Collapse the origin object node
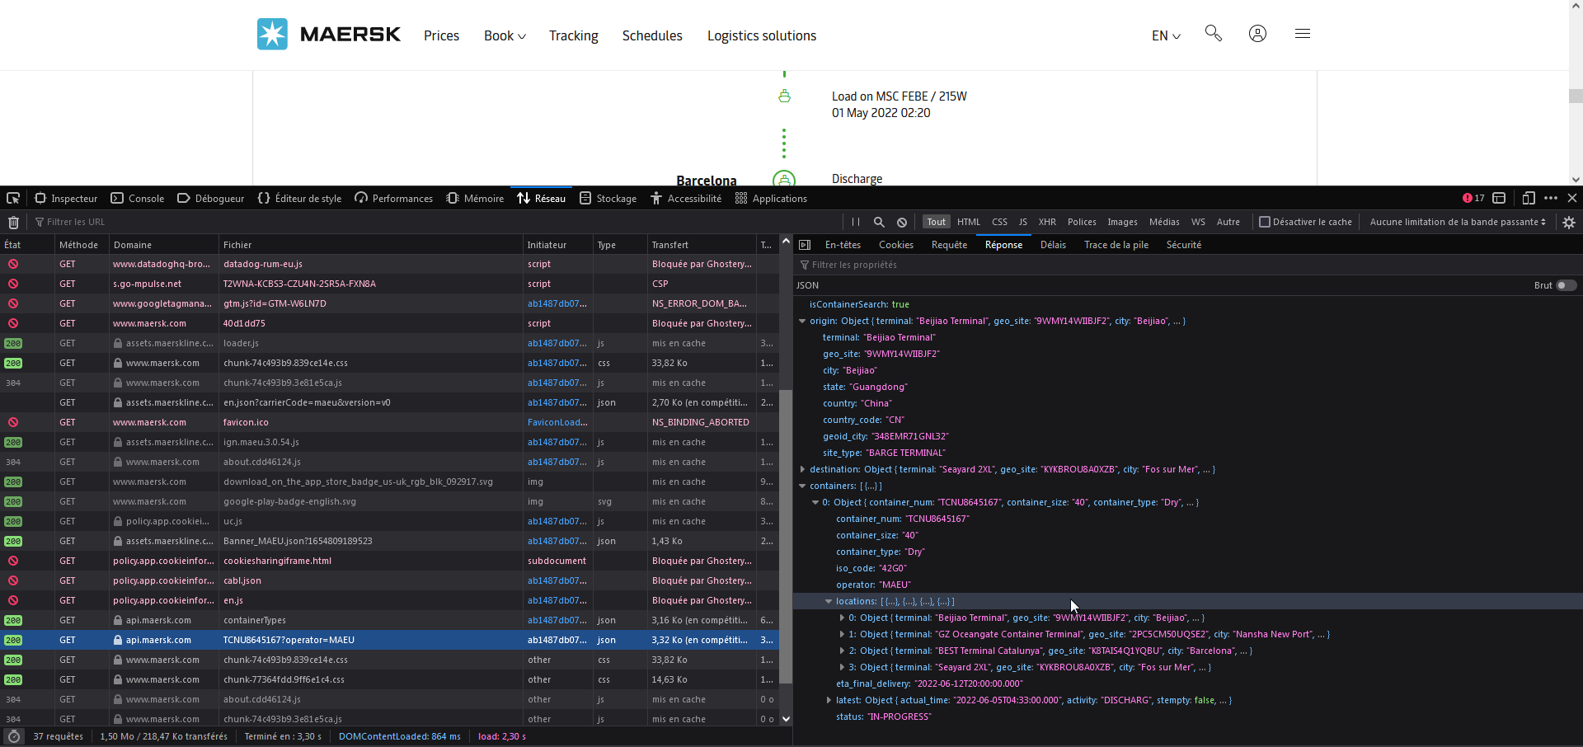 pos(802,321)
